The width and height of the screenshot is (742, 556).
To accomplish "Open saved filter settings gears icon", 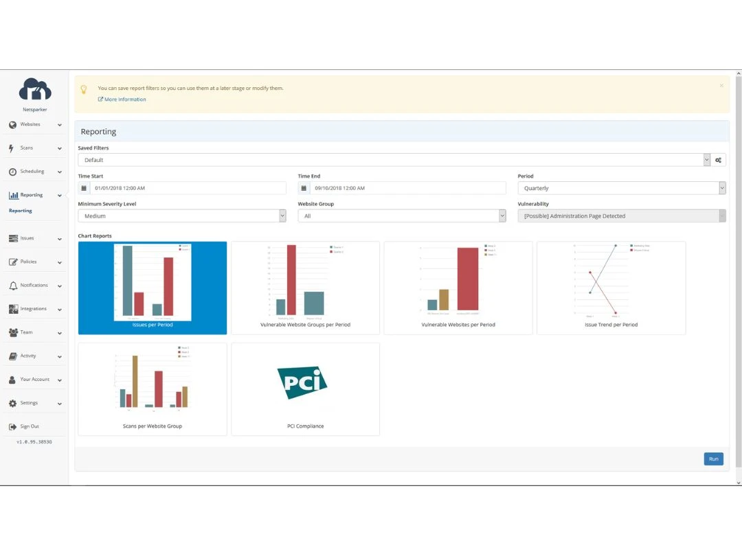I will point(719,160).
